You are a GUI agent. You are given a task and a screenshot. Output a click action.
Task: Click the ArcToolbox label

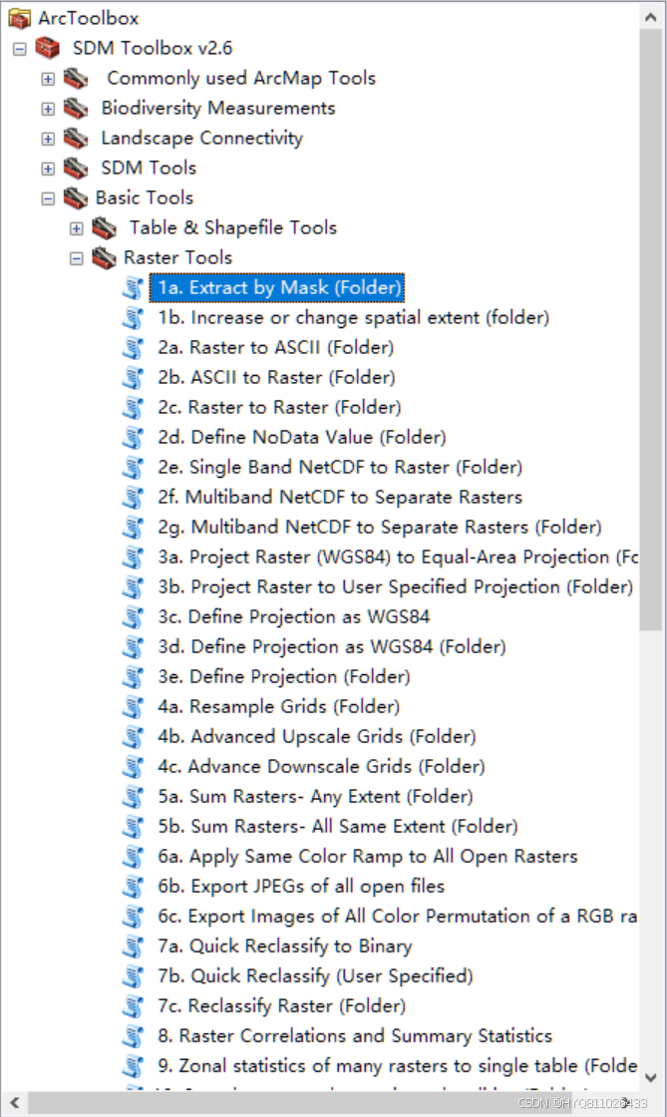89,19
